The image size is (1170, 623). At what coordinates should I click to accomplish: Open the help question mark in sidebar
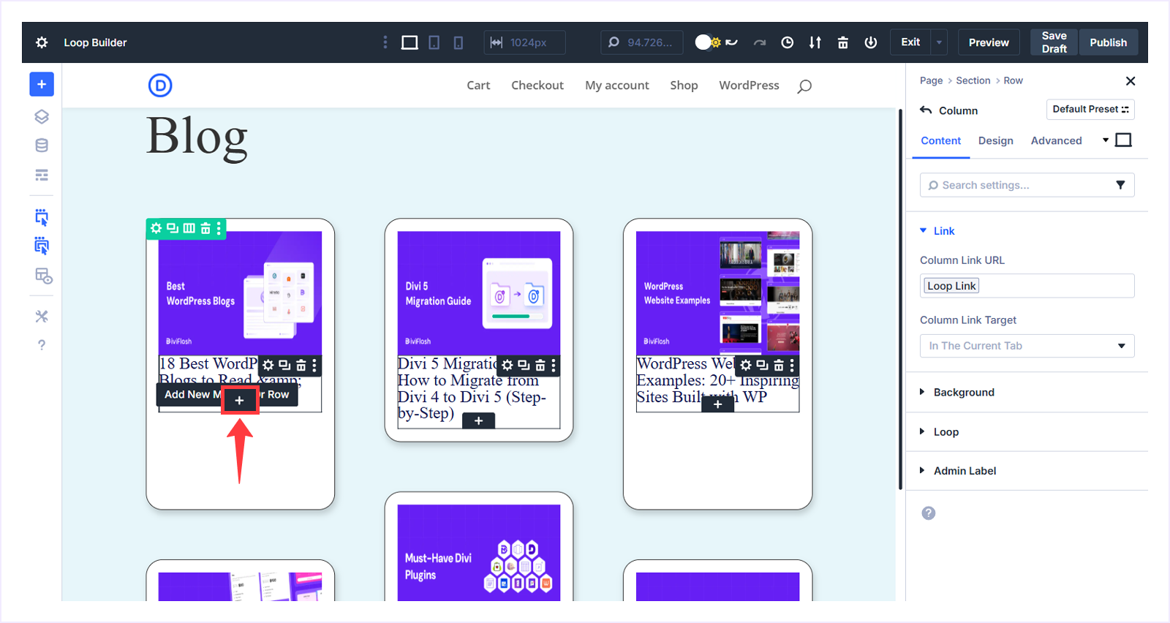(42, 345)
